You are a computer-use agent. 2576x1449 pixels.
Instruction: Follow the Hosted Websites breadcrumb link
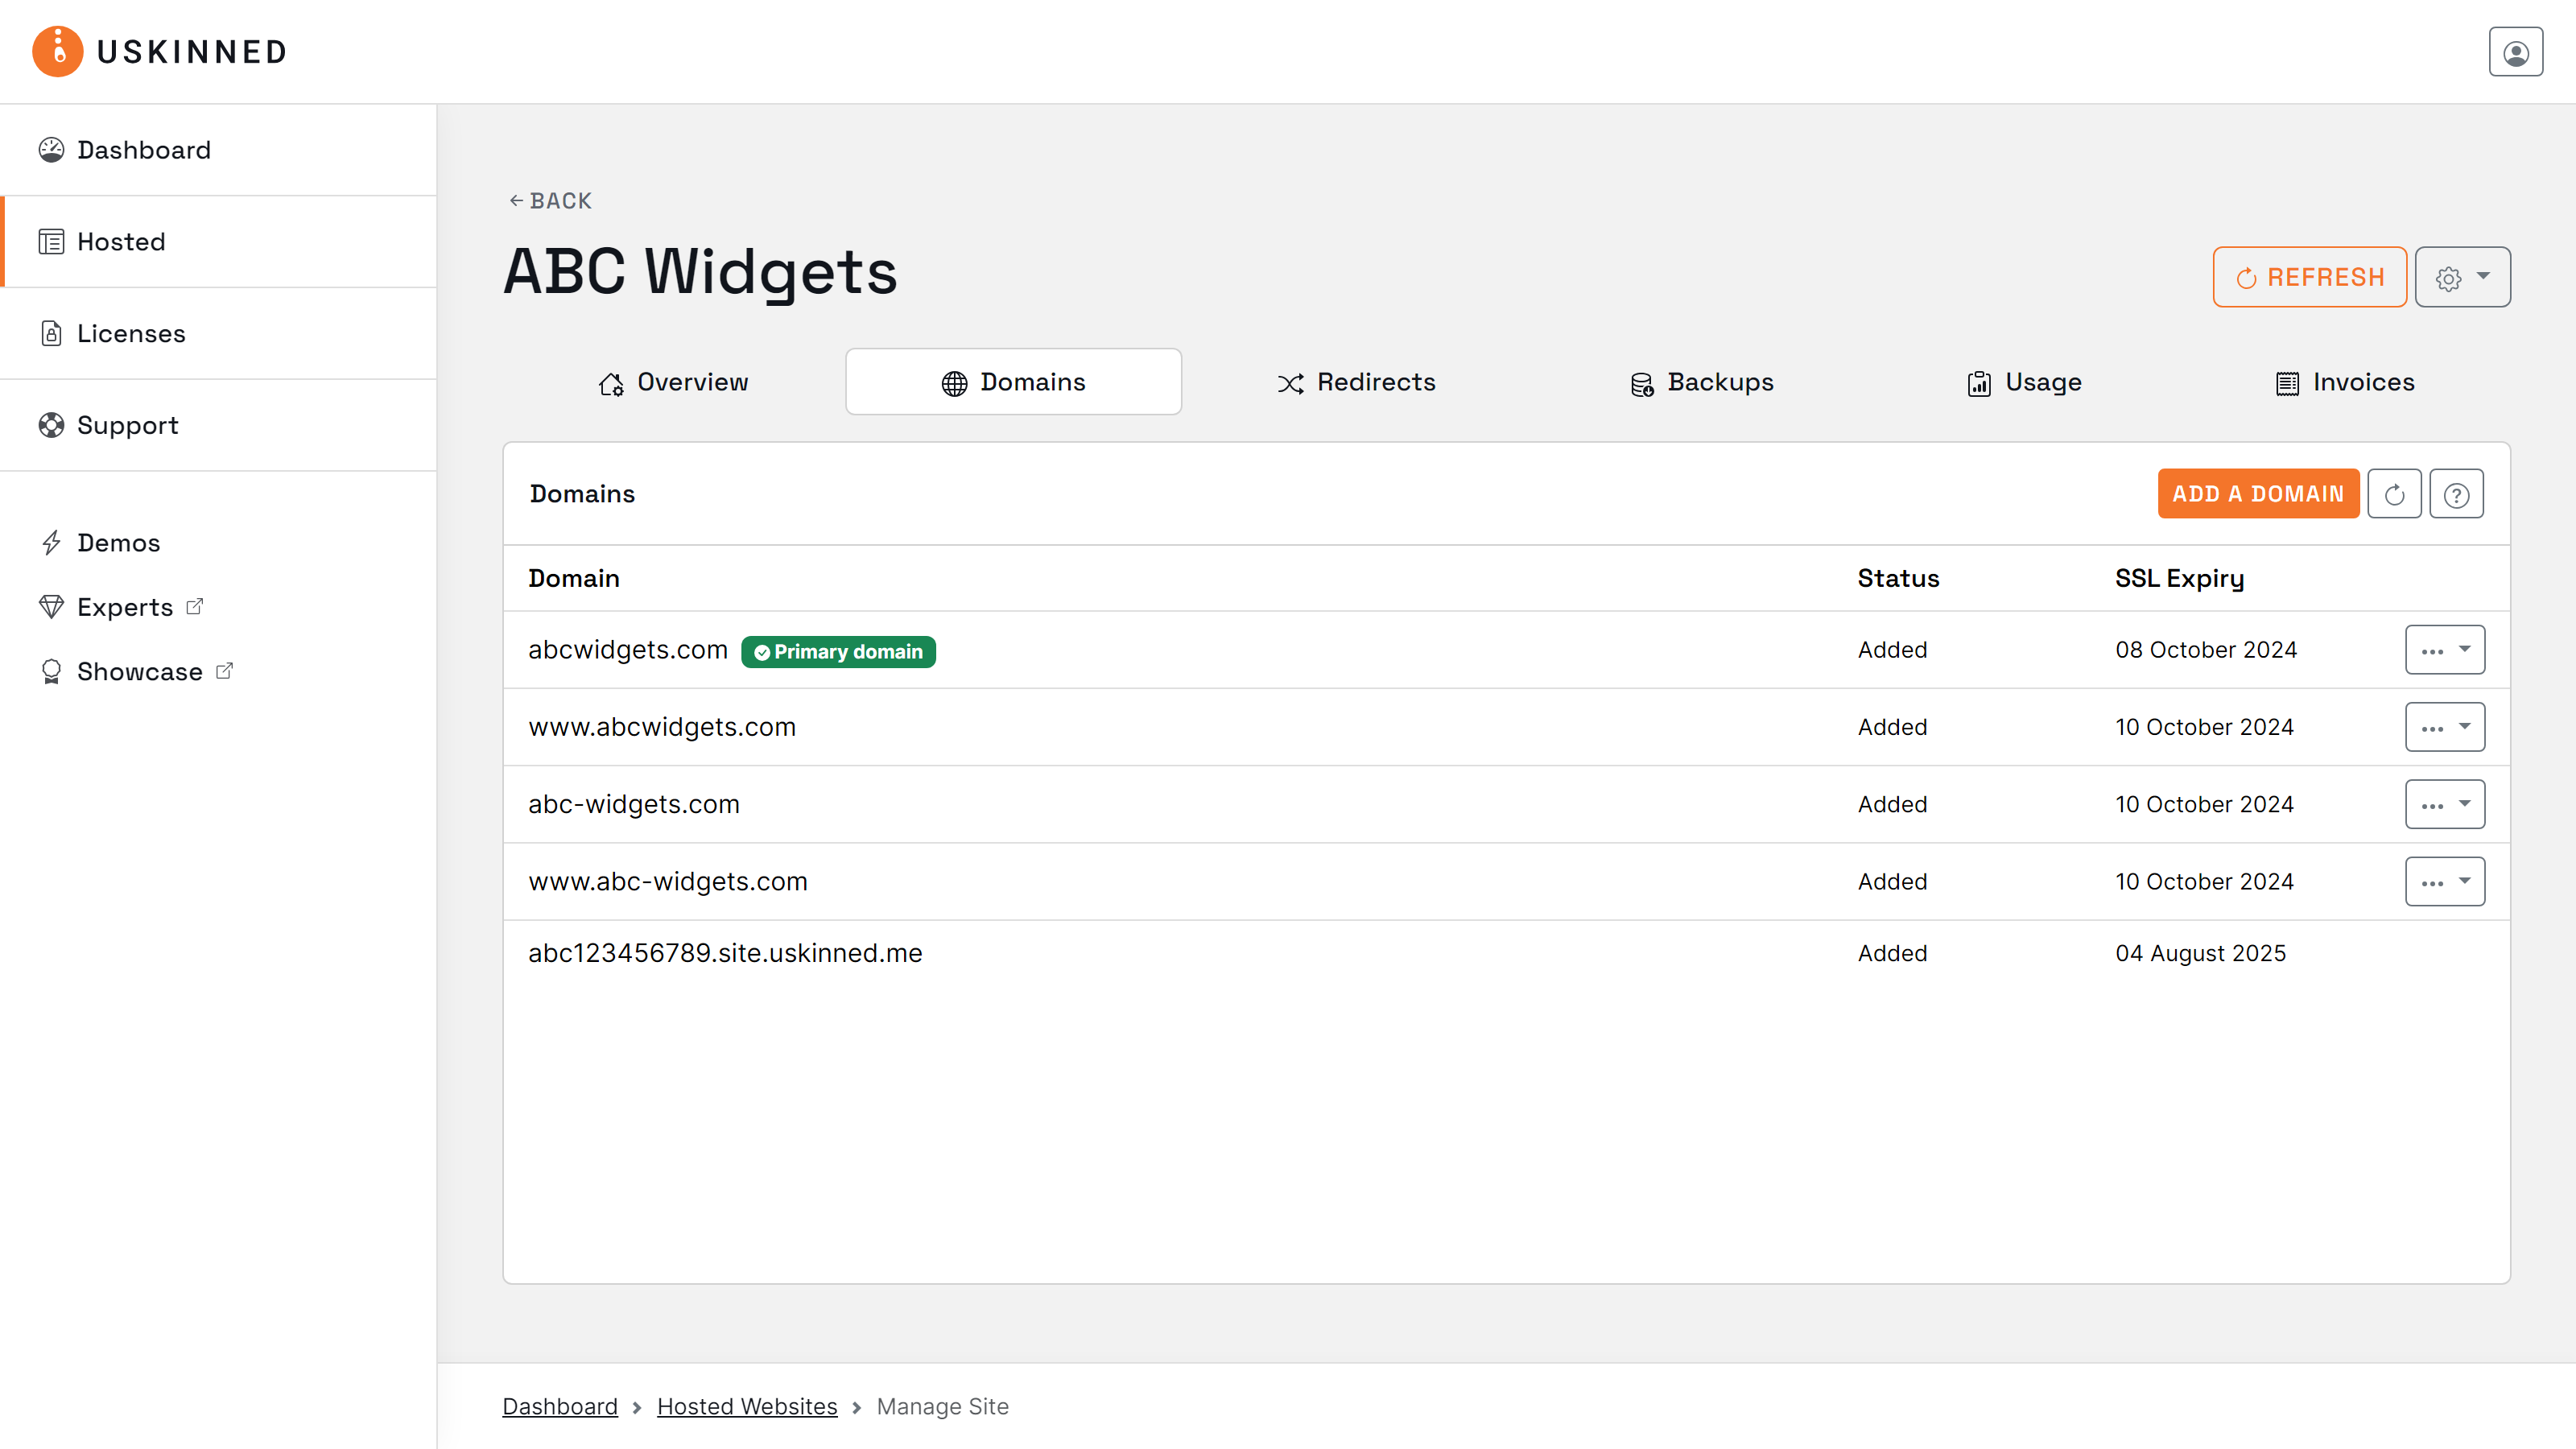(x=746, y=1405)
